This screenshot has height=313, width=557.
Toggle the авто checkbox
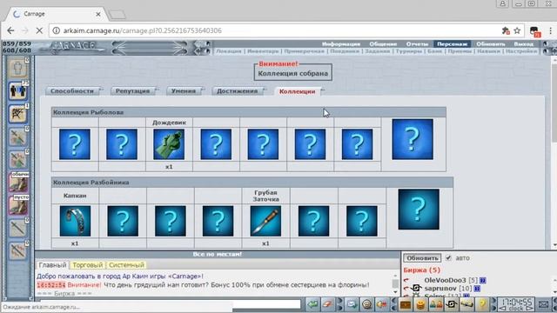tap(448, 258)
